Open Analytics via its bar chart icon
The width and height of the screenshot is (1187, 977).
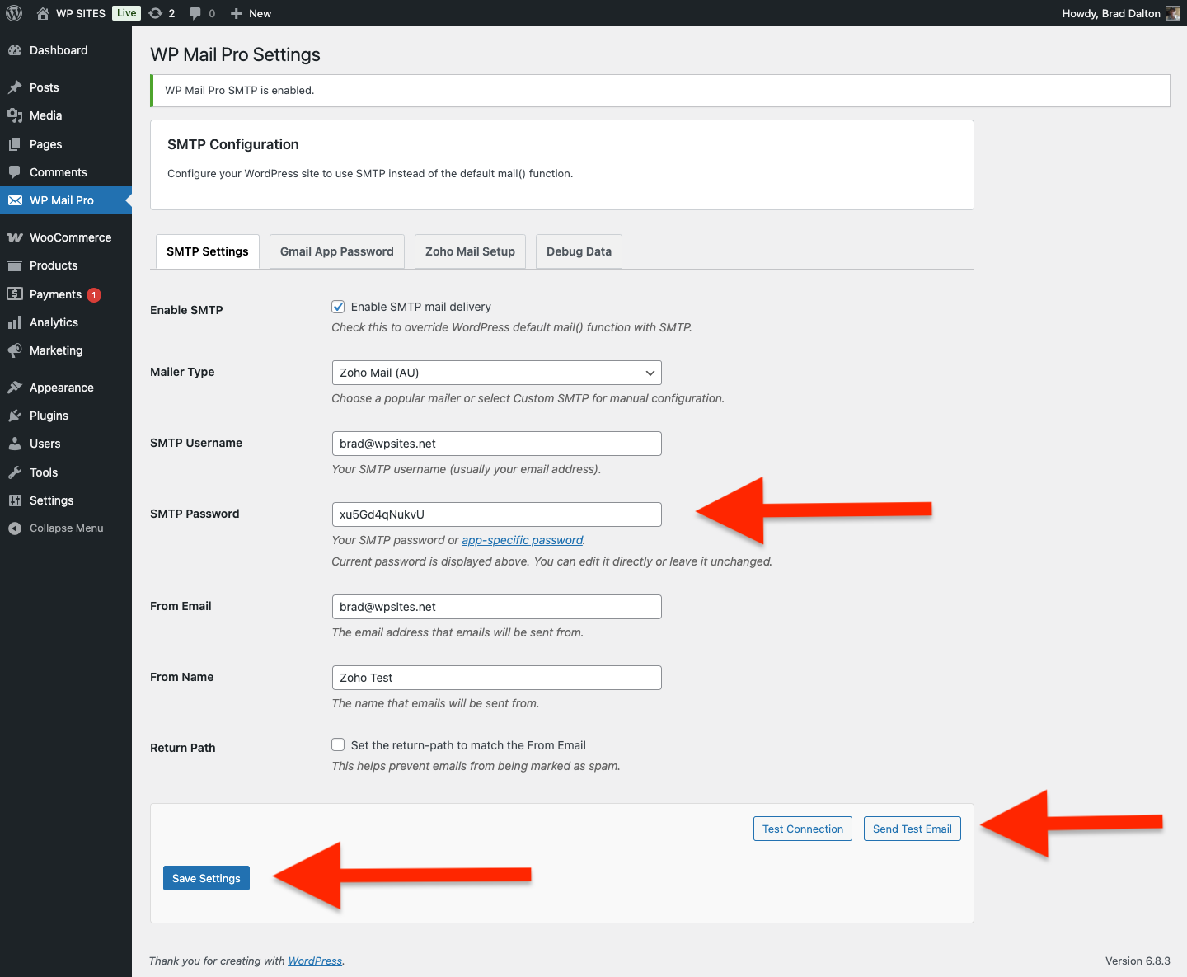point(15,322)
